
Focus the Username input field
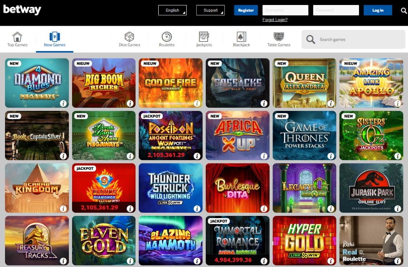click(x=286, y=10)
